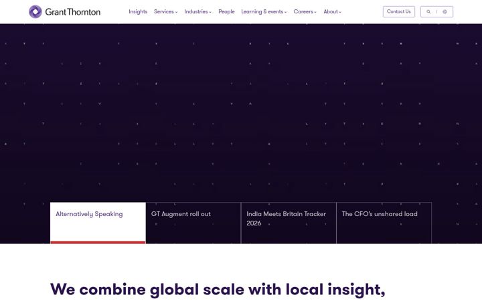
Task: Open the People page link
Action: pos(226,11)
